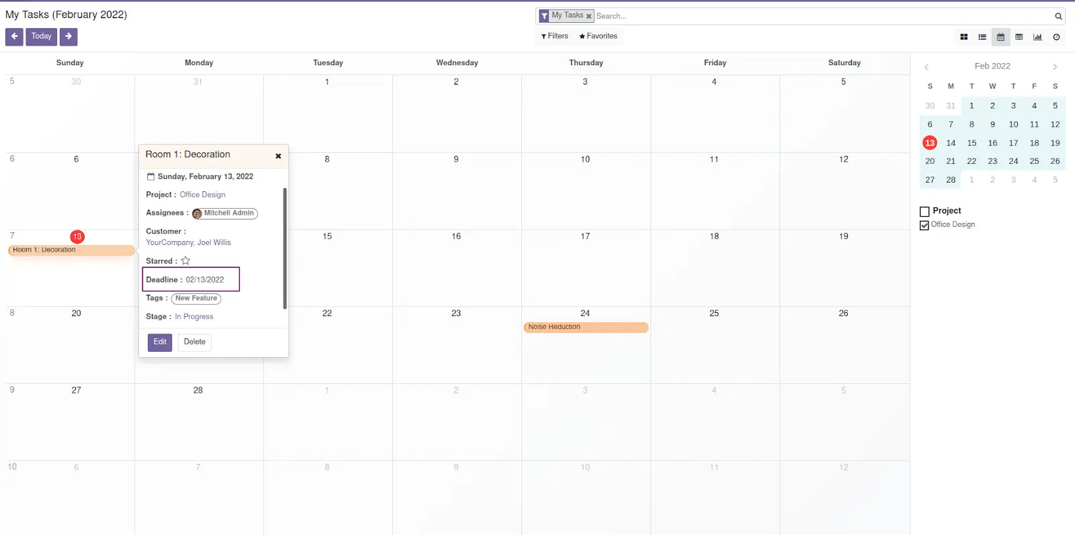
Task: Open the Noise Reduction calendar event
Action: click(586, 327)
